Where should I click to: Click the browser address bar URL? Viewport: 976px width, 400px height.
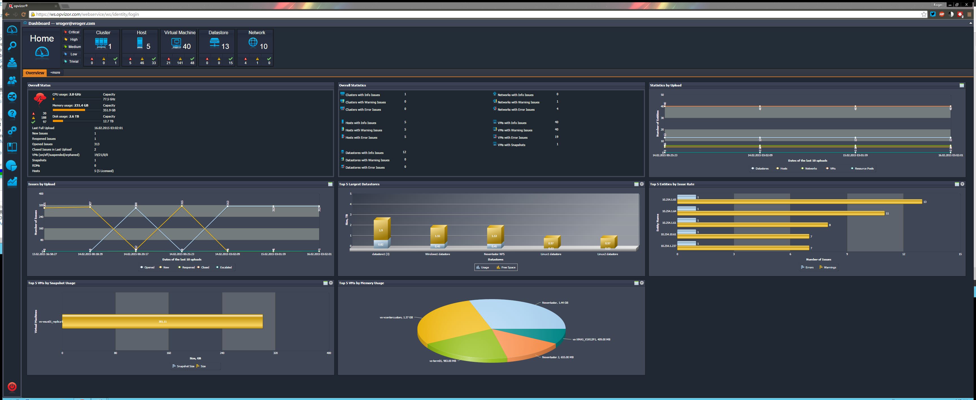point(88,14)
